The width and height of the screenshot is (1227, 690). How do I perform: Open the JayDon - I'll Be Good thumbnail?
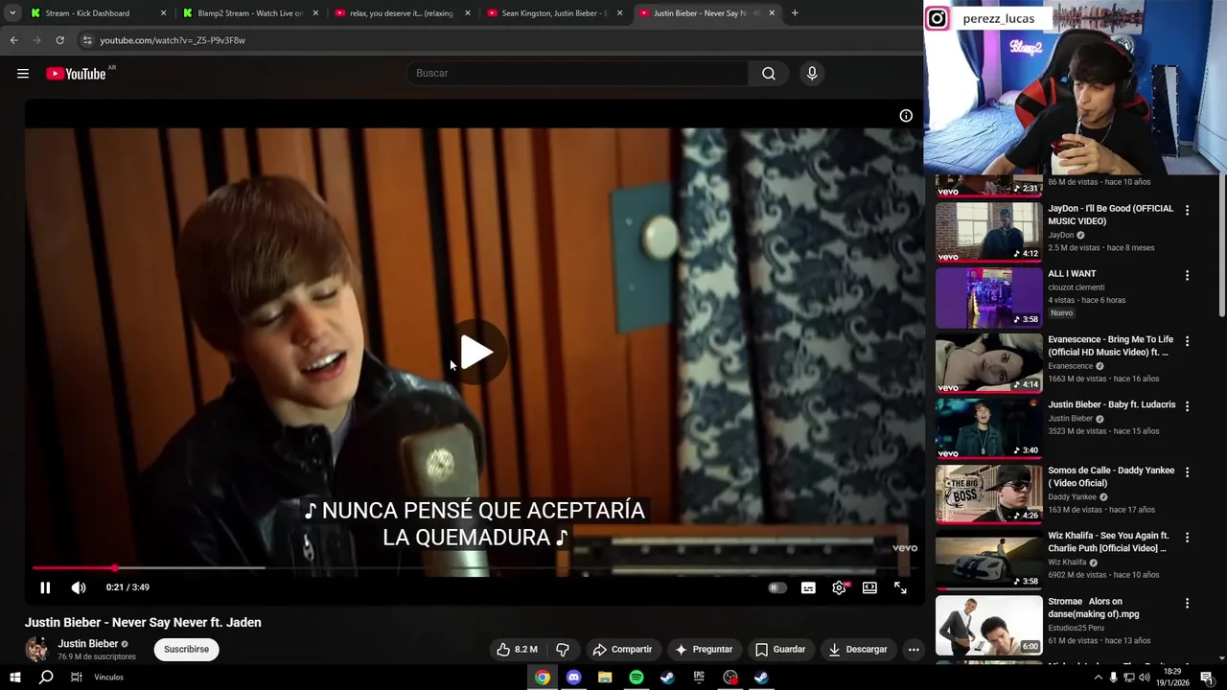(988, 232)
